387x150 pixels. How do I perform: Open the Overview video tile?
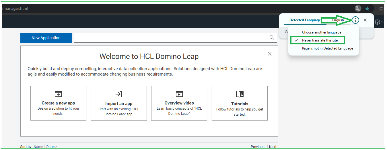click(179, 103)
